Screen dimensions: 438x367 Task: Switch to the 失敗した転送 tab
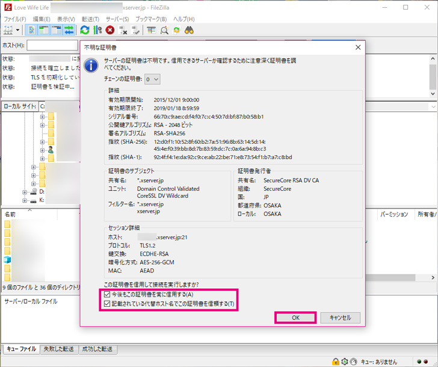60,349
